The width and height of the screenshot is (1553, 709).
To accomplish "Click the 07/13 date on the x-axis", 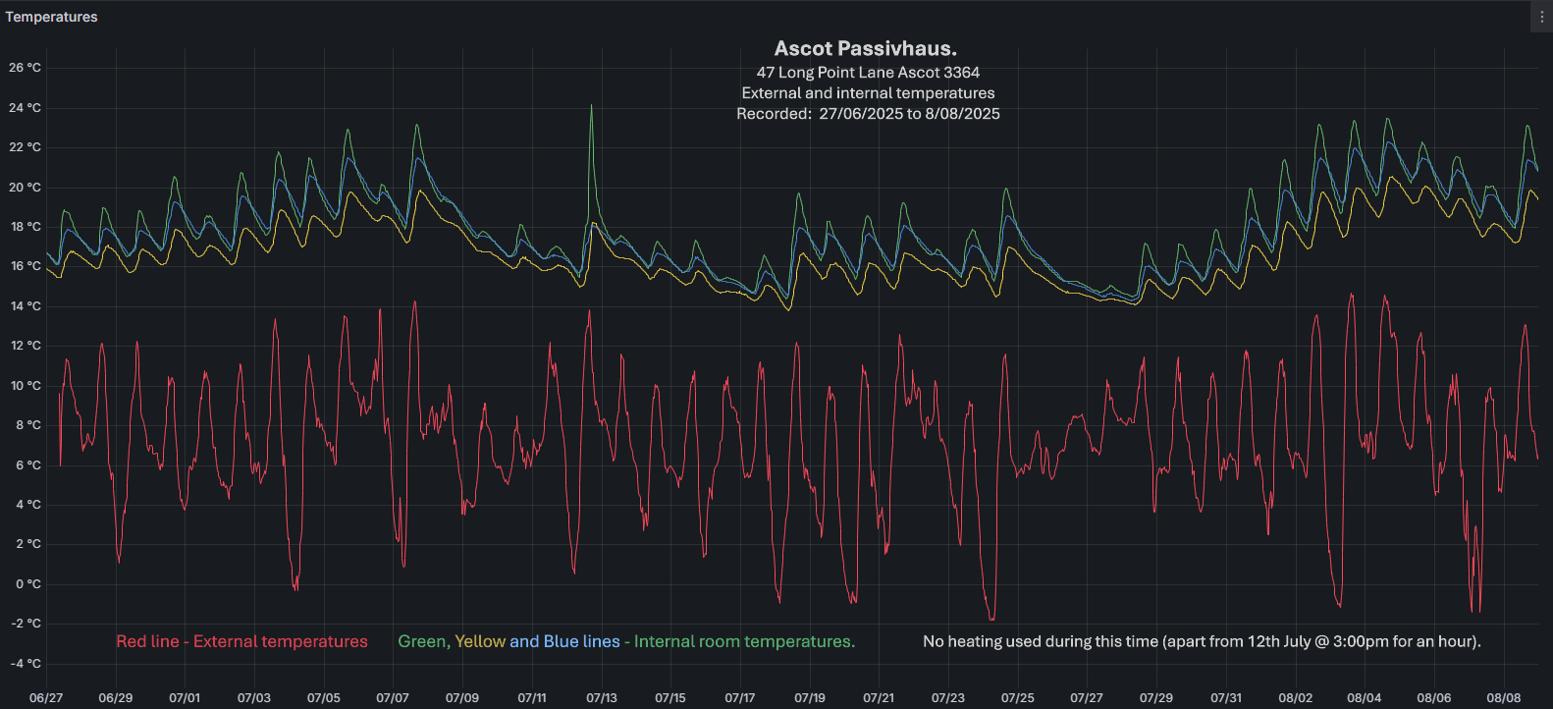I will click(x=602, y=697).
